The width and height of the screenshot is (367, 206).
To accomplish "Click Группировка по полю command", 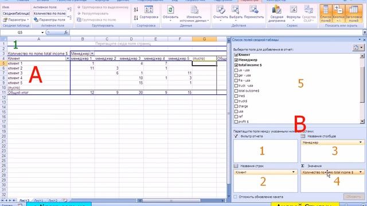I will pos(97,20).
